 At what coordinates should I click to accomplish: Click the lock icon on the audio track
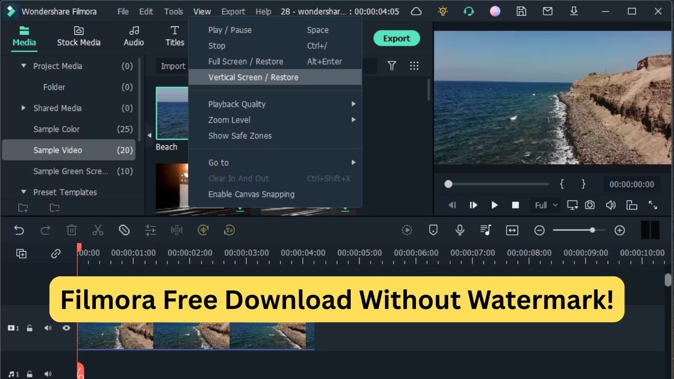[29, 374]
